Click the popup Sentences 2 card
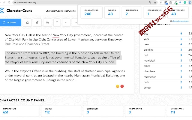The width and height of the screenshot is (192, 120). click(x=132, y=12)
